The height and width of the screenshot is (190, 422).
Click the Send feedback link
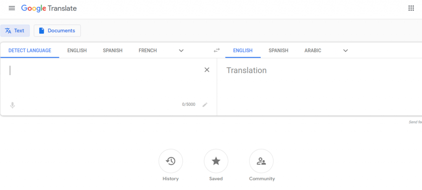pos(415,122)
